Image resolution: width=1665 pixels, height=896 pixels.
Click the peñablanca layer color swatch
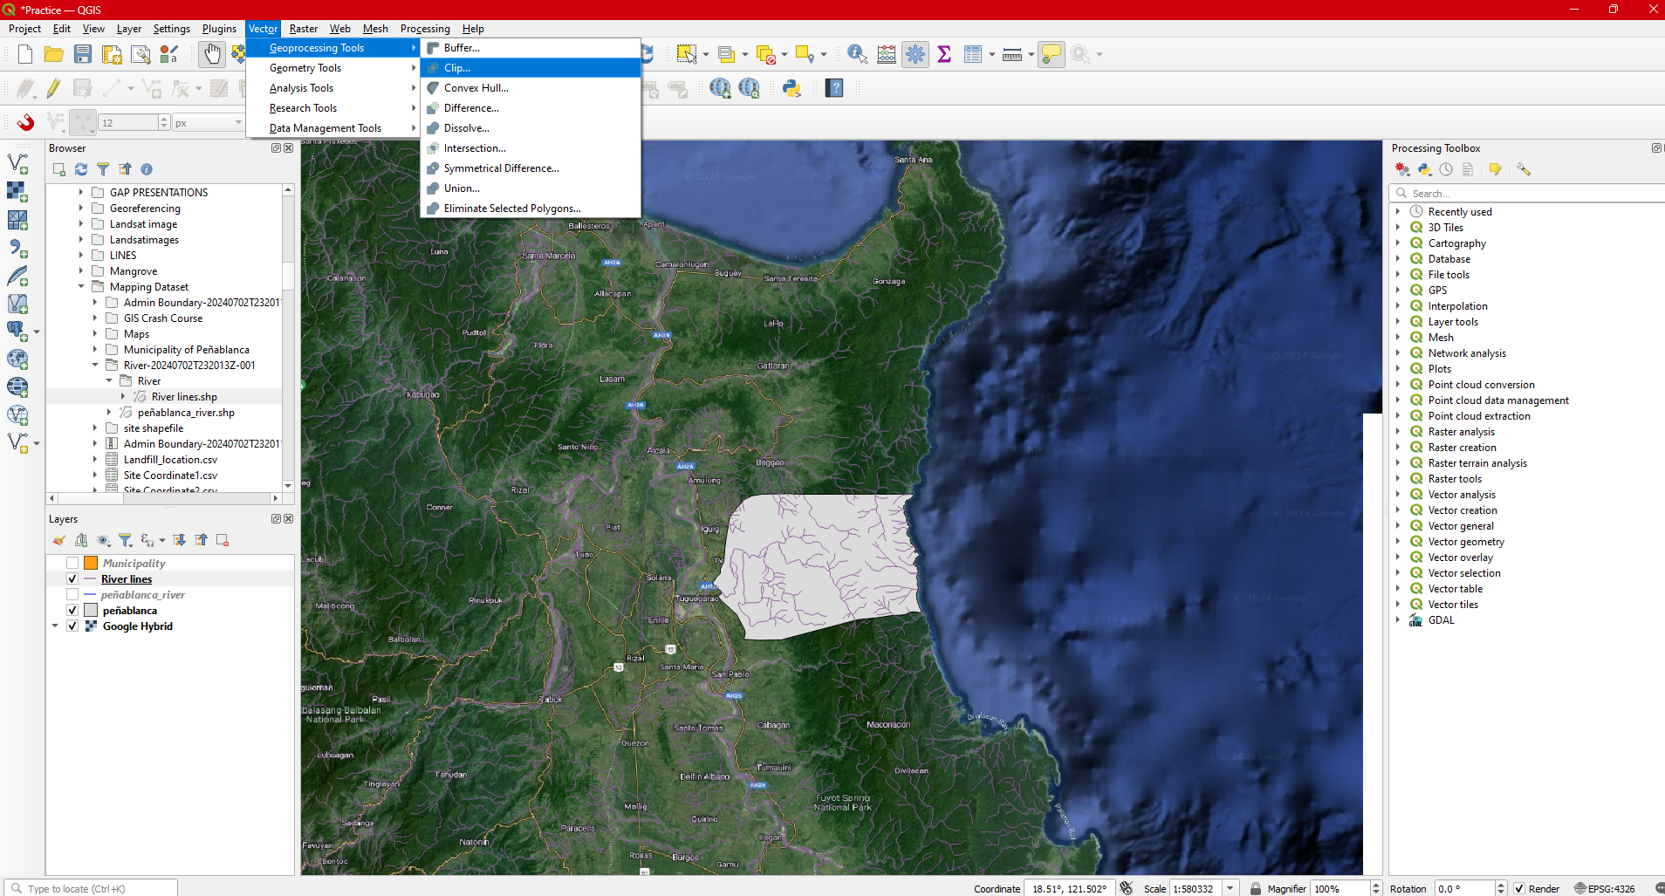click(91, 611)
